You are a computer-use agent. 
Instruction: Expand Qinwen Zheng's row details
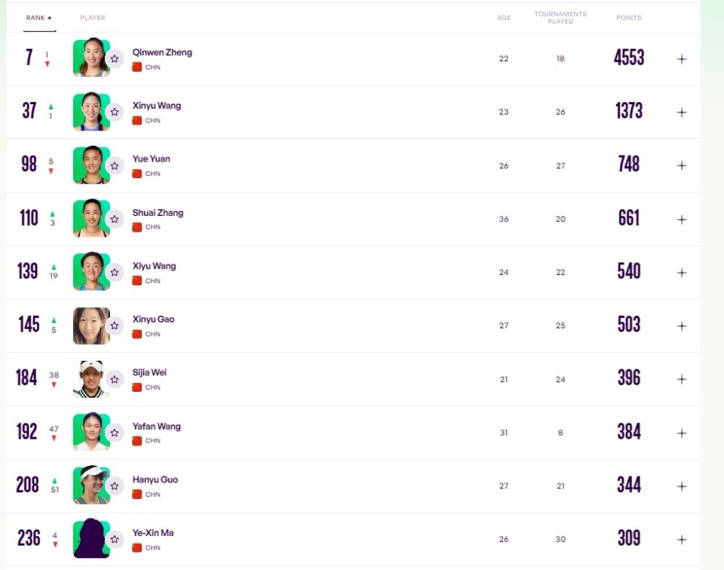(682, 59)
